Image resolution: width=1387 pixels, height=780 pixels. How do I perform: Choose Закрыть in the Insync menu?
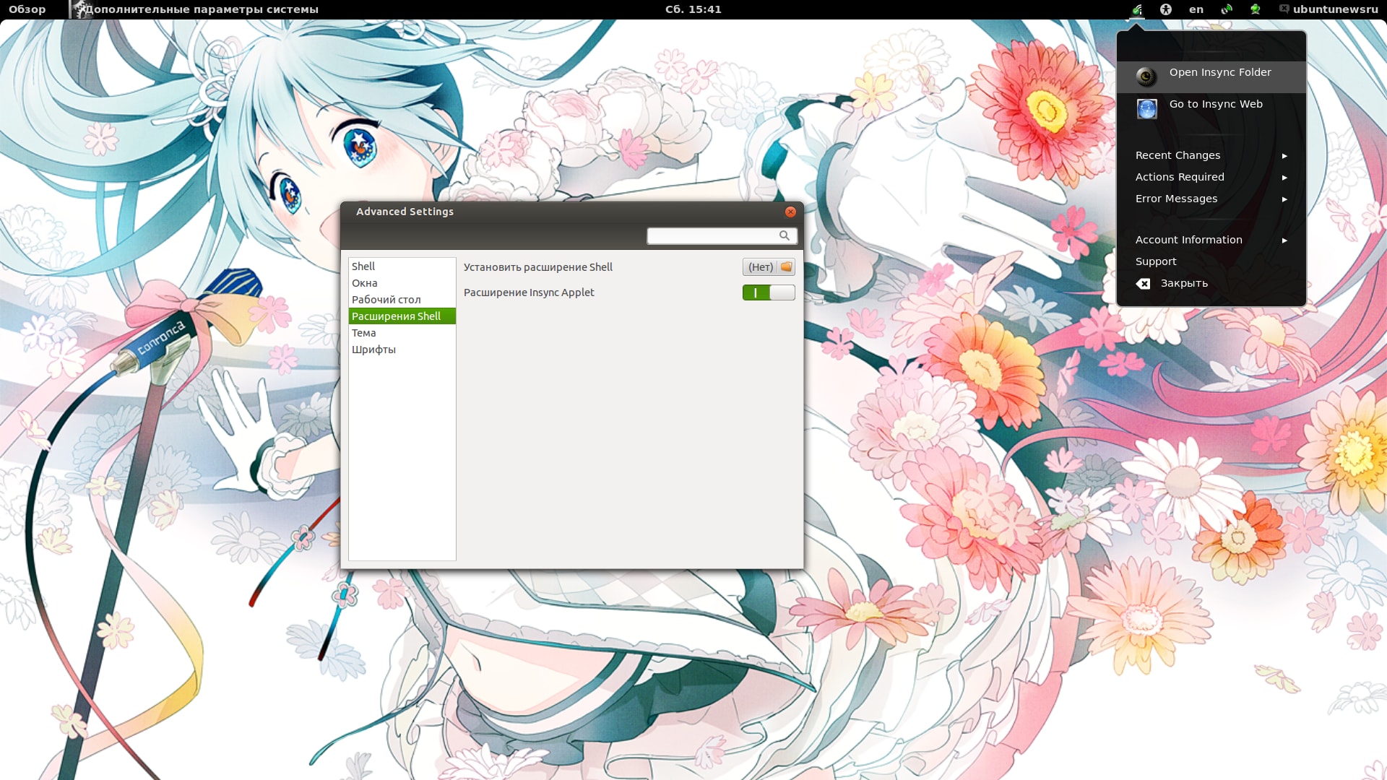click(x=1211, y=283)
